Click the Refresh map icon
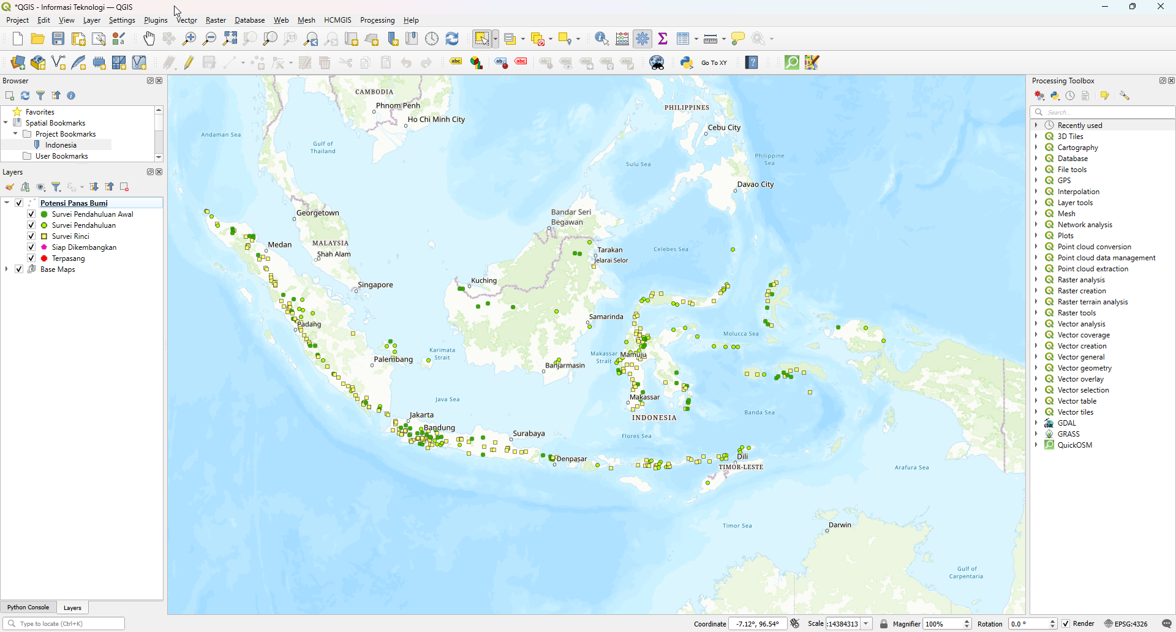 click(x=452, y=39)
